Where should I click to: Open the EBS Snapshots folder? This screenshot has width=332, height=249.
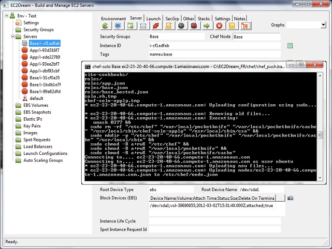click(x=37, y=112)
